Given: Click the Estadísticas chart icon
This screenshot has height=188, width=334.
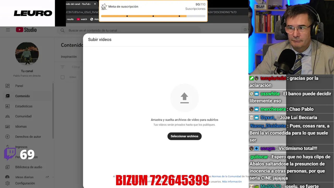Looking at the screenshot, I should [8, 106].
